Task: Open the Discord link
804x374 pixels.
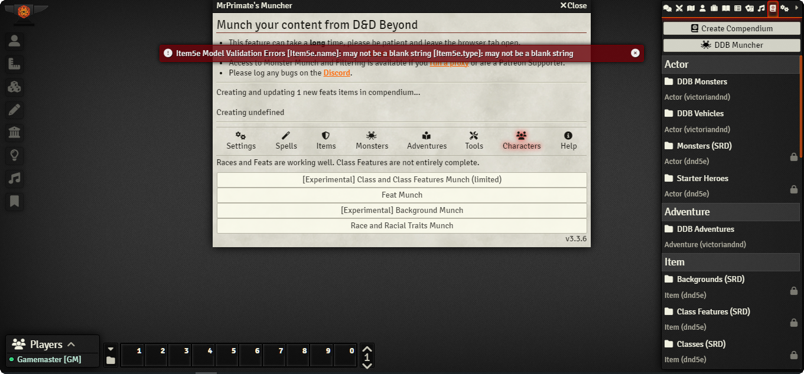Action: [337, 73]
